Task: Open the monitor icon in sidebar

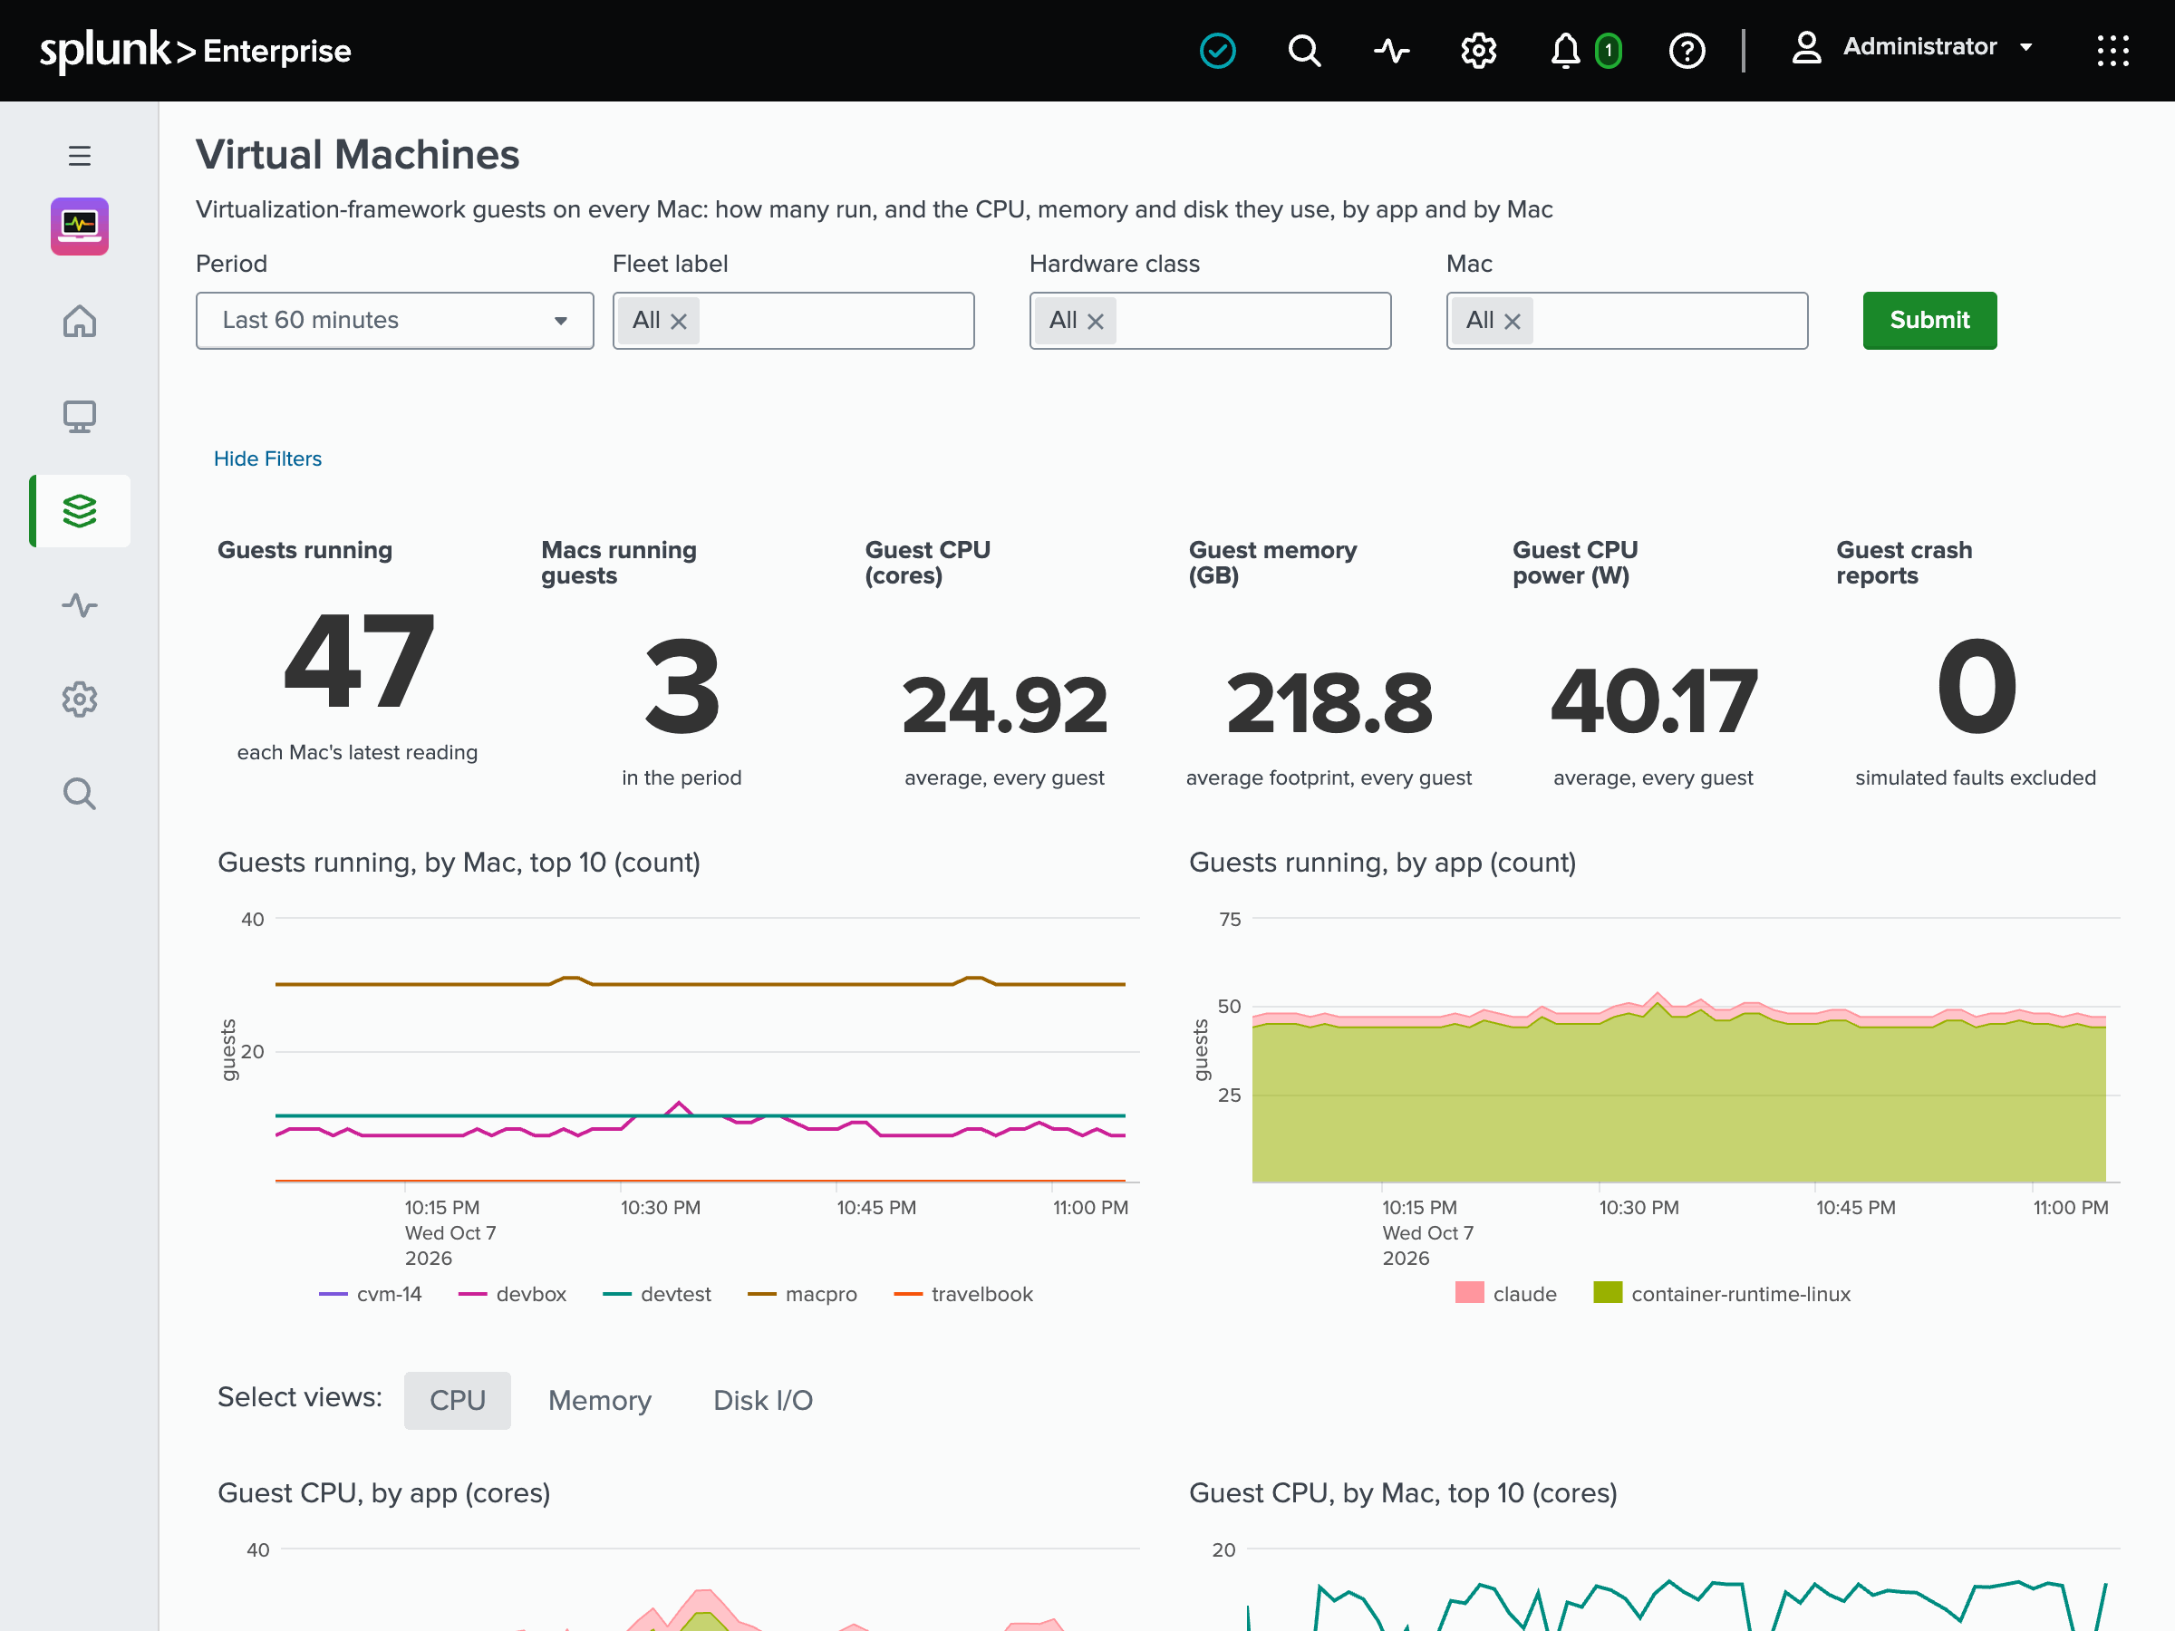Action: pos(80,416)
